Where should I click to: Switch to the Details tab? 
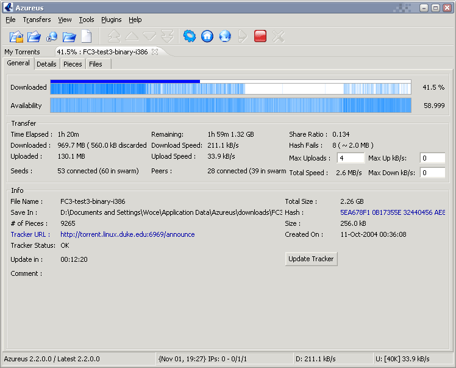tap(46, 64)
